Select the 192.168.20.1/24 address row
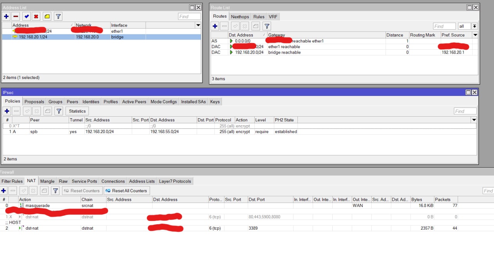The image size is (494, 257). (102, 37)
